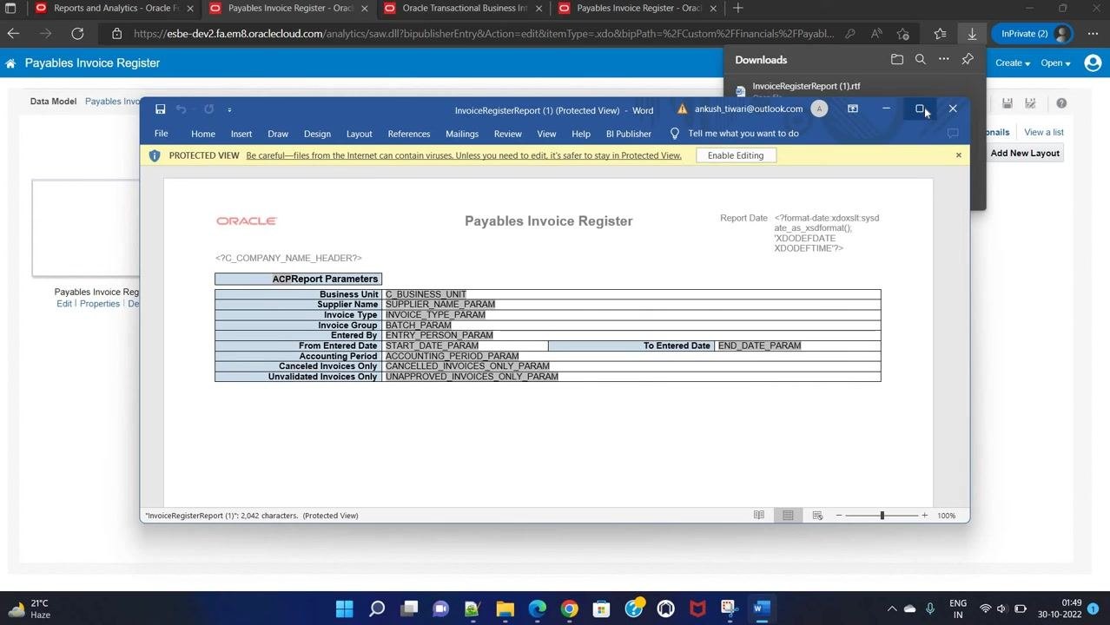Click the BI Publisher help question icon
Image resolution: width=1110 pixels, height=625 pixels.
coord(1061,103)
